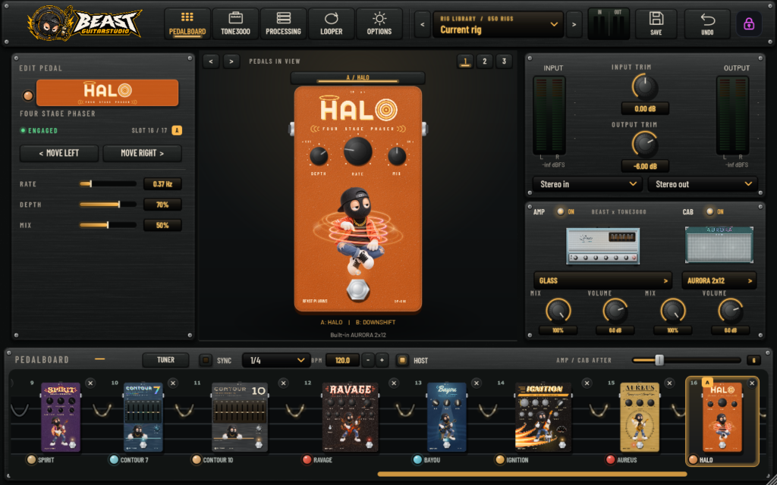The width and height of the screenshot is (777, 485).
Task: Open the GLASS amp selector
Action: tap(602, 280)
